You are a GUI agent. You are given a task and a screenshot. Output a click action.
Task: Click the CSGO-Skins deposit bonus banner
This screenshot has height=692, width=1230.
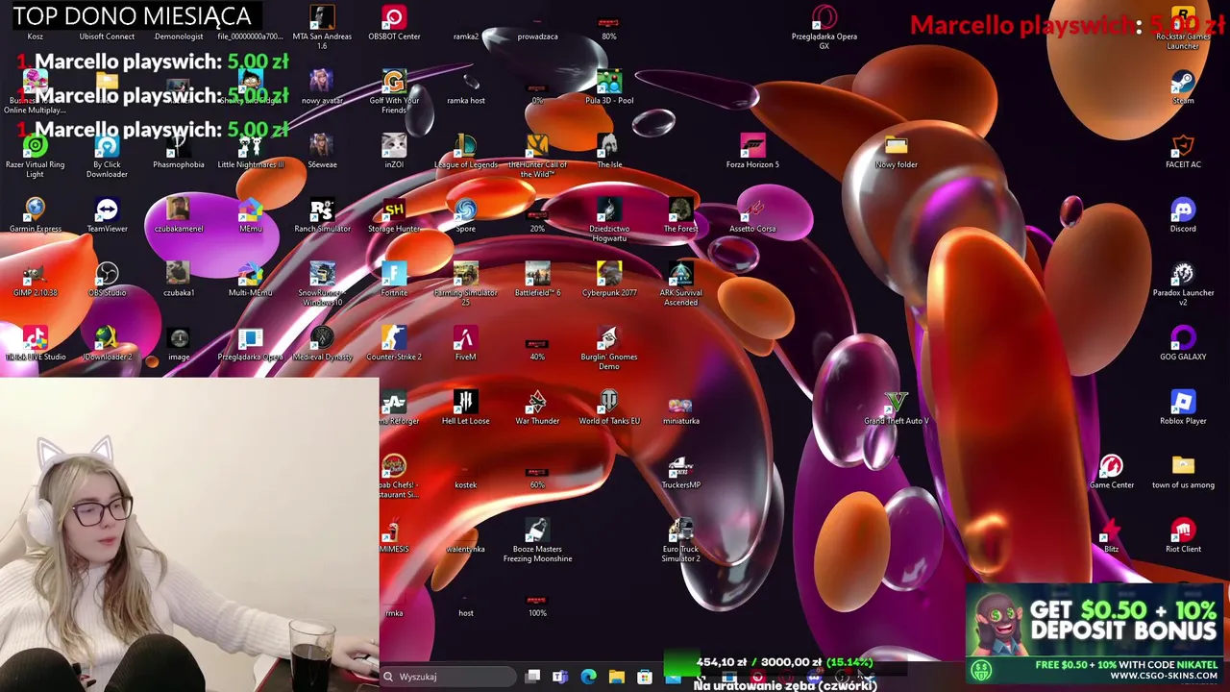click(1096, 635)
